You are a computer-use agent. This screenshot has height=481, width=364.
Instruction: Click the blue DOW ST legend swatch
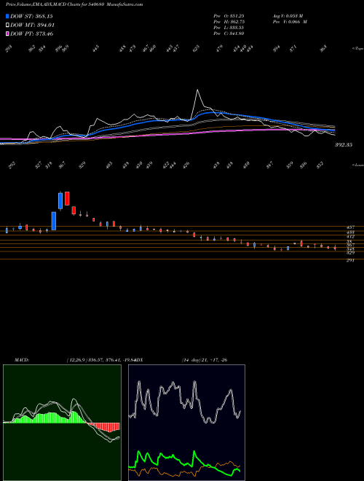point(7,16)
